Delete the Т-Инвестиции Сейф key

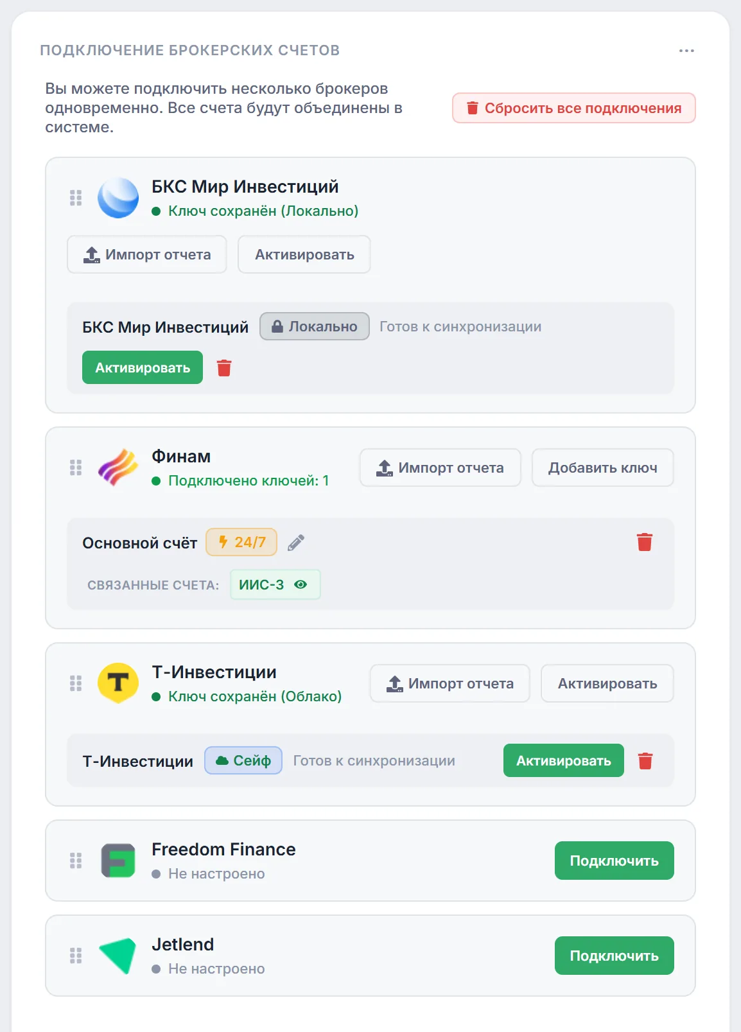click(645, 761)
